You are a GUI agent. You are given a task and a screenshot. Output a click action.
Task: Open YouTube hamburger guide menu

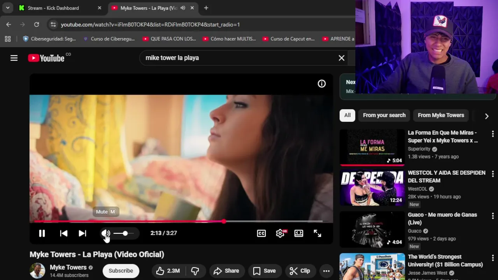tap(14, 58)
